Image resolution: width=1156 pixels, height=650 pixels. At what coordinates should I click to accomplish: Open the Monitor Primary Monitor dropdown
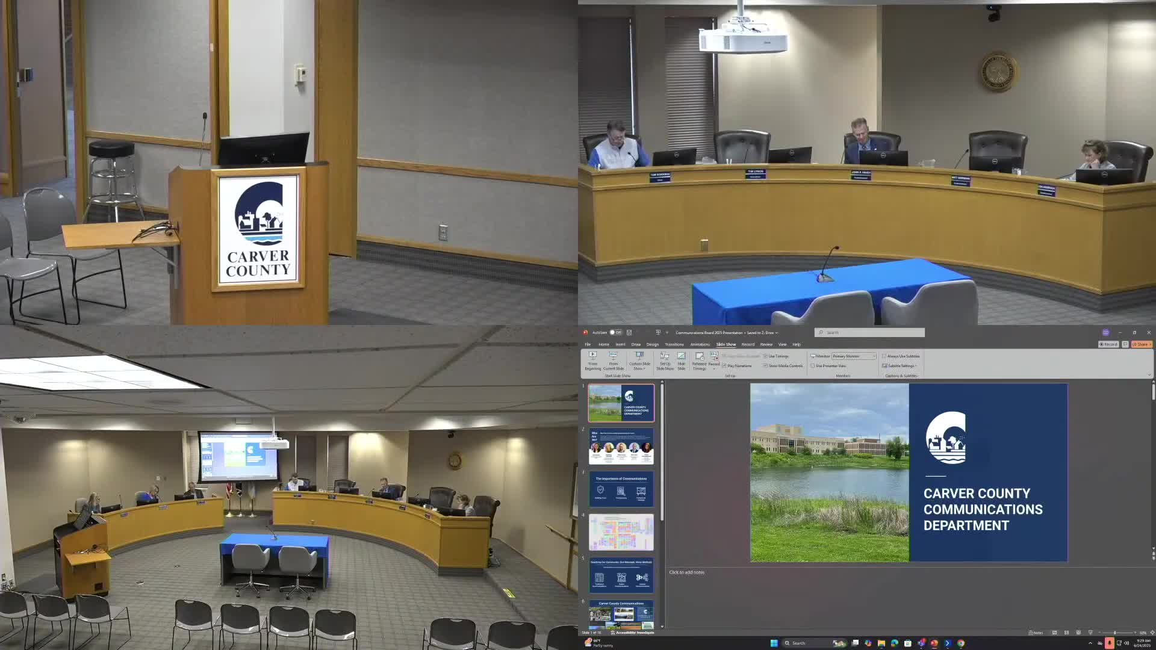coord(854,356)
